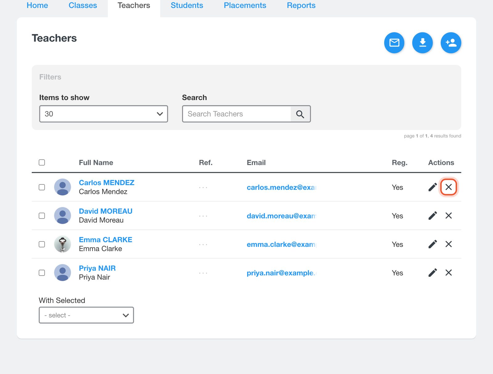Tick the checkbox for David Moreau

[x=42, y=216]
